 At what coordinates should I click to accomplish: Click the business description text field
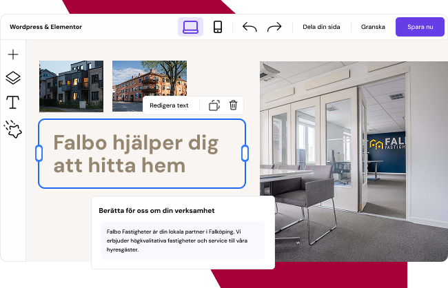[x=183, y=240]
